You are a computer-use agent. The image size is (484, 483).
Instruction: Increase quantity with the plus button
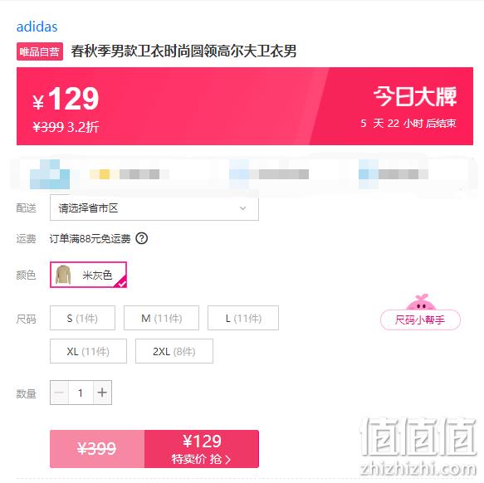[102, 393]
